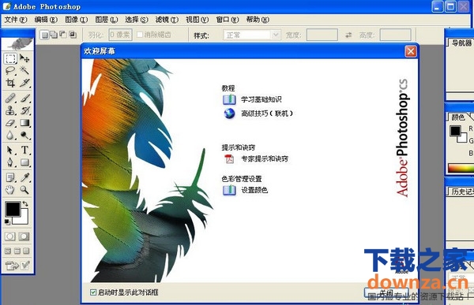Choose Add to Selection mode
Image resolution: width=474 pixels, height=305 pixels.
(x=54, y=35)
